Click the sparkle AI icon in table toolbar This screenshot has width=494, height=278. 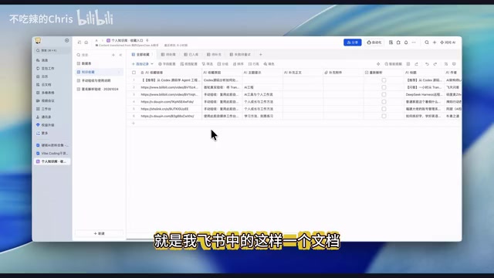tap(378, 64)
